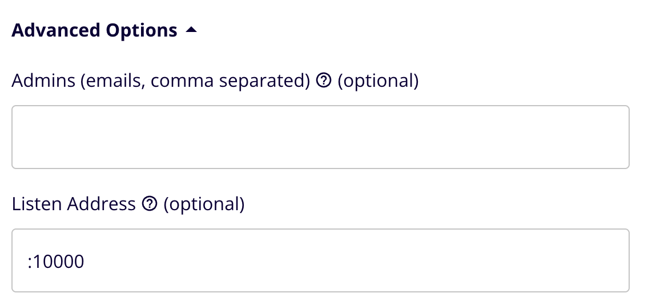Screen dimensions: 652x305
Task: Collapse the Advanced Options caret arrow
Action: click(x=191, y=31)
